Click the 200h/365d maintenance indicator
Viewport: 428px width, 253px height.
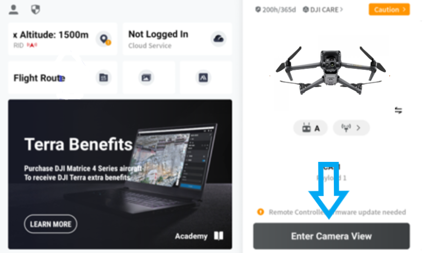point(275,9)
